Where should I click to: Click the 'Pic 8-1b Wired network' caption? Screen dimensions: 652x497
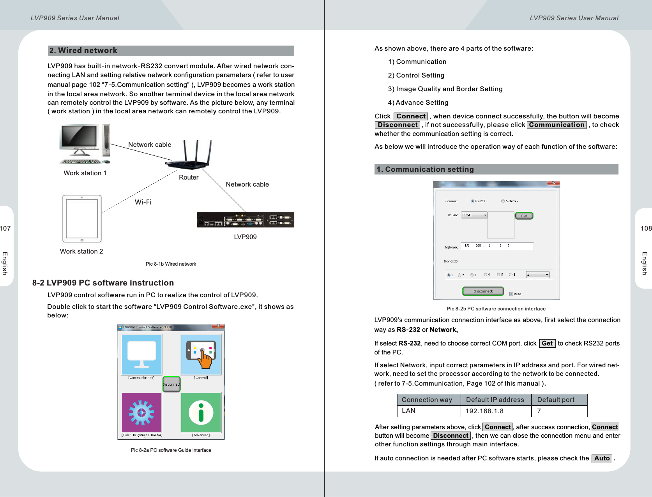pos(171,264)
